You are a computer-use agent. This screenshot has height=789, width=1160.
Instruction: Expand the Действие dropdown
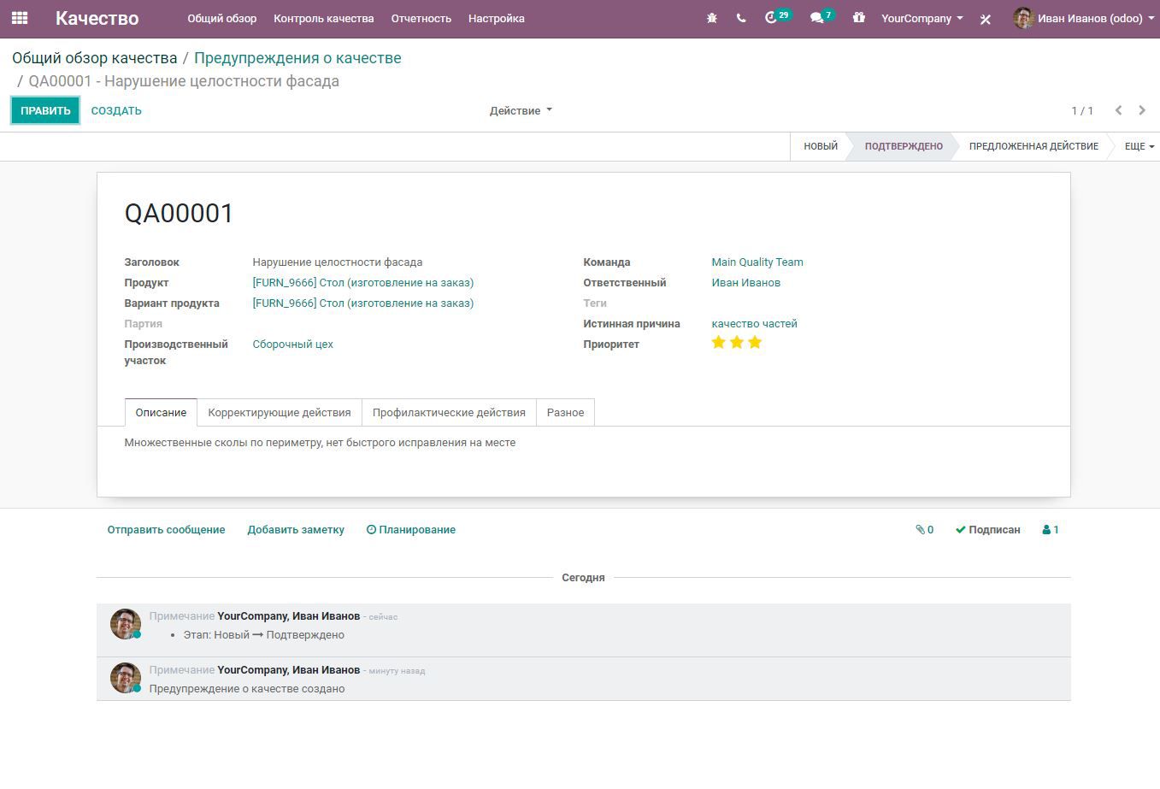pos(521,110)
